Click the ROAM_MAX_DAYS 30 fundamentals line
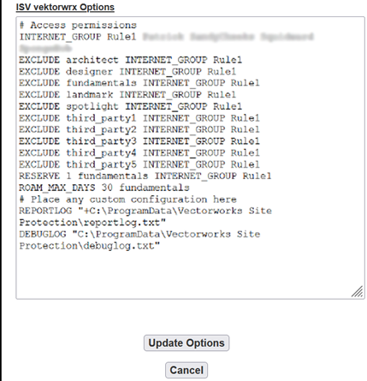The image size is (367, 381). pos(104,188)
